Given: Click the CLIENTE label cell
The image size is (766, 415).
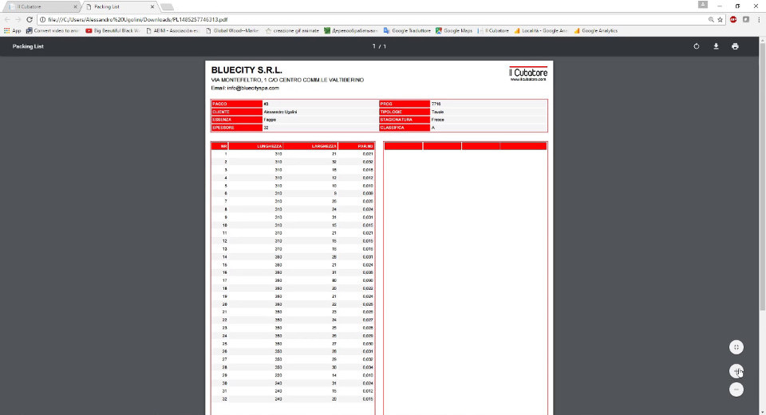Looking at the screenshot, I should (237, 112).
